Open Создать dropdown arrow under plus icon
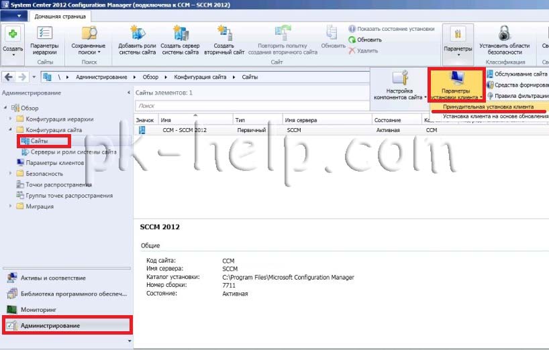Image resolution: width=549 pixels, height=350 pixels. click(x=13, y=55)
